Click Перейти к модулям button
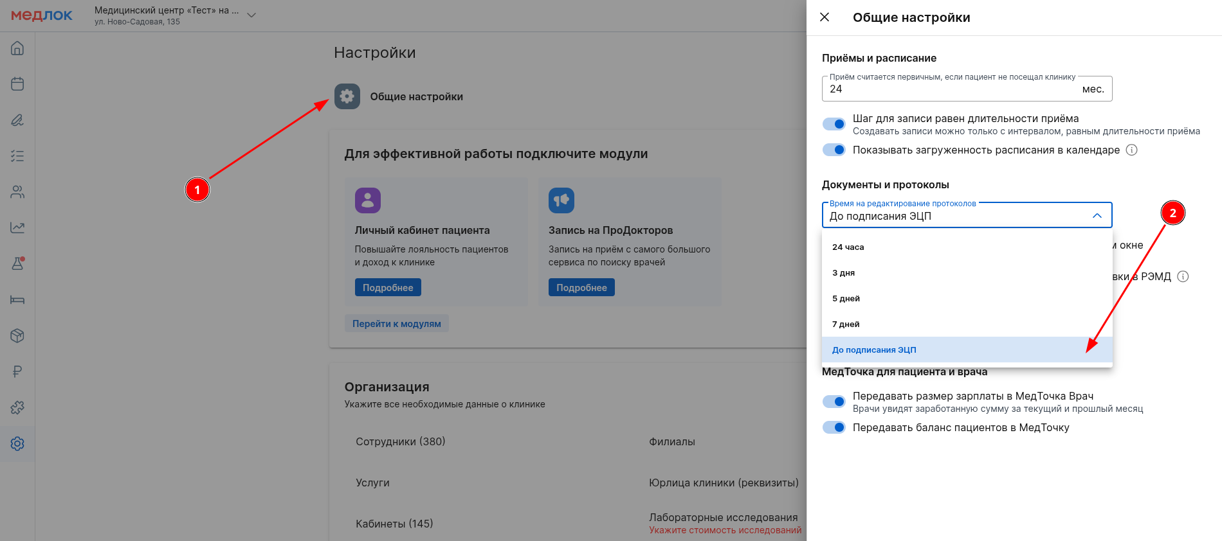The width and height of the screenshot is (1222, 541). pos(397,324)
